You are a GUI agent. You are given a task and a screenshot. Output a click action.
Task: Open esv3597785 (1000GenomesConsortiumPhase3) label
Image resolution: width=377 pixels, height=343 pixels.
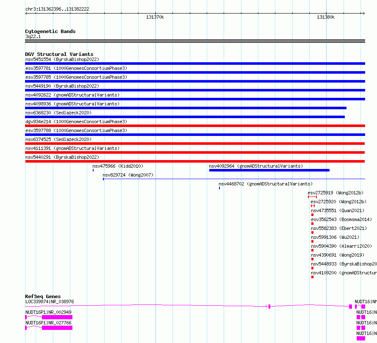point(76,77)
